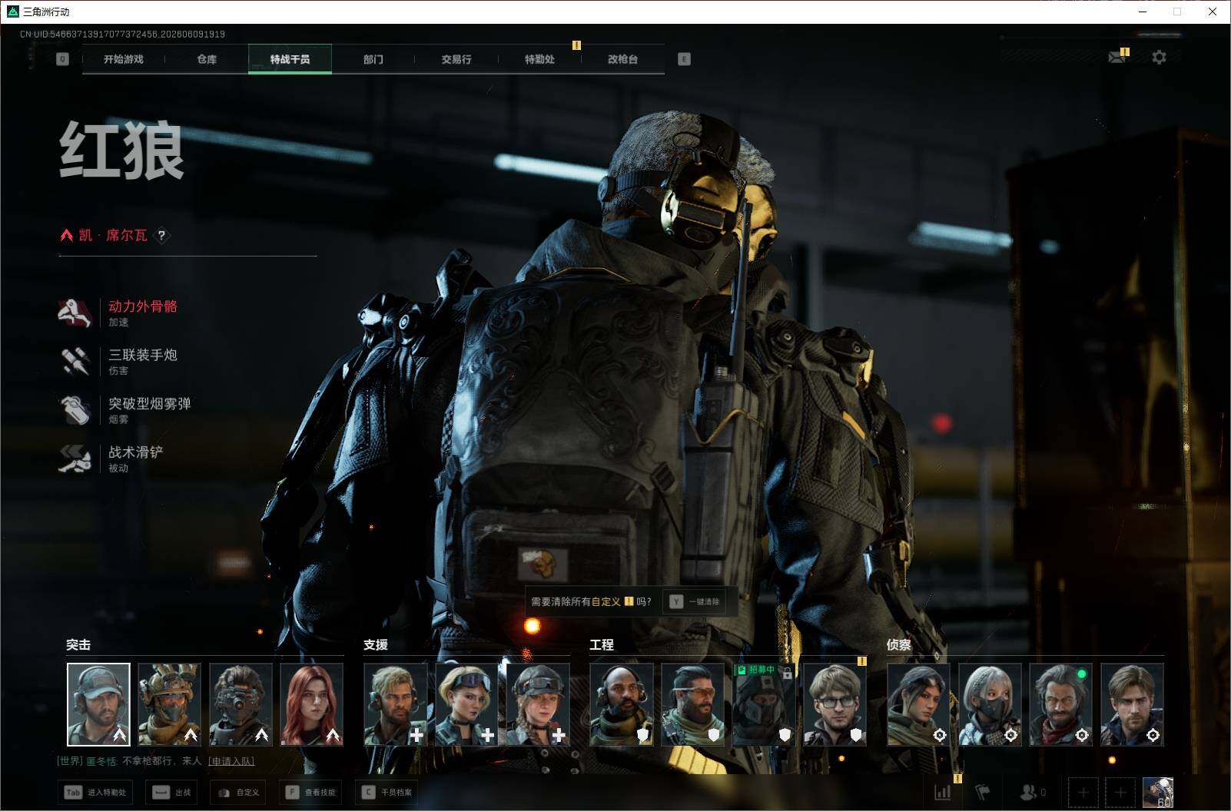Select the 三联装手炮 skill icon

click(75, 361)
